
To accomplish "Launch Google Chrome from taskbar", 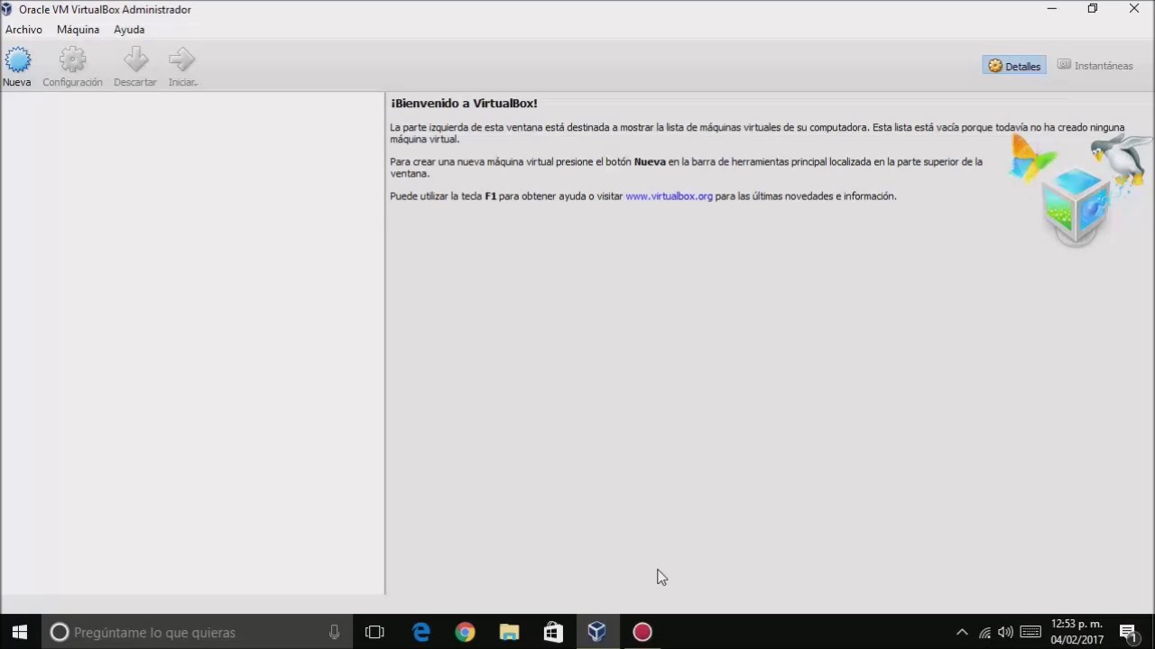I will pos(465,632).
